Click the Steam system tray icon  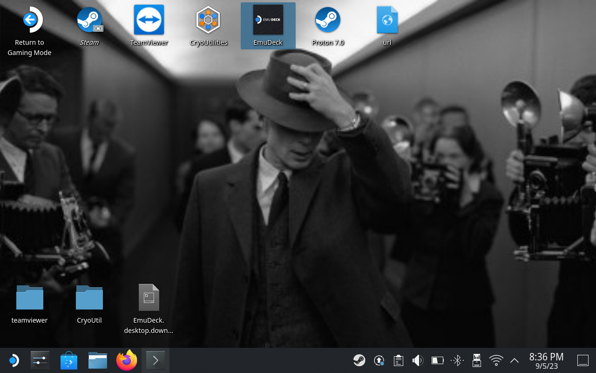(359, 360)
